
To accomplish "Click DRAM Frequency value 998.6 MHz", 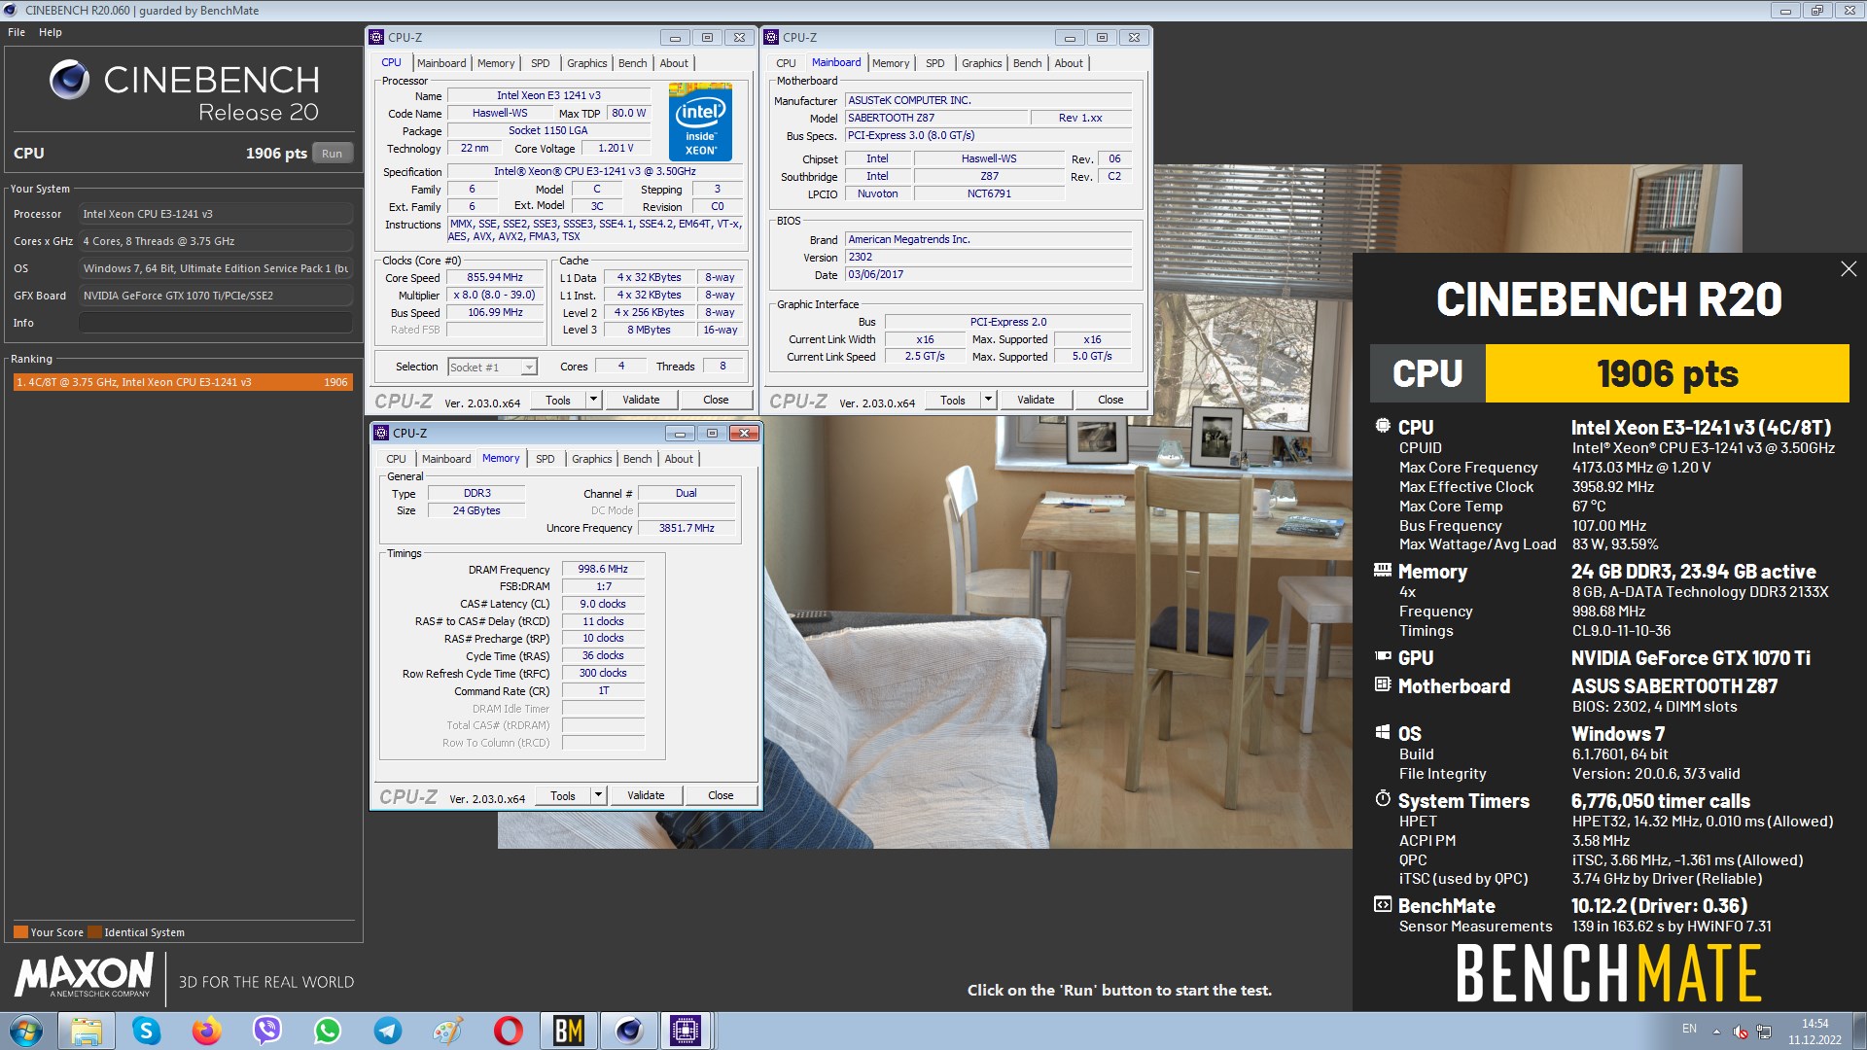I will 603,569.
